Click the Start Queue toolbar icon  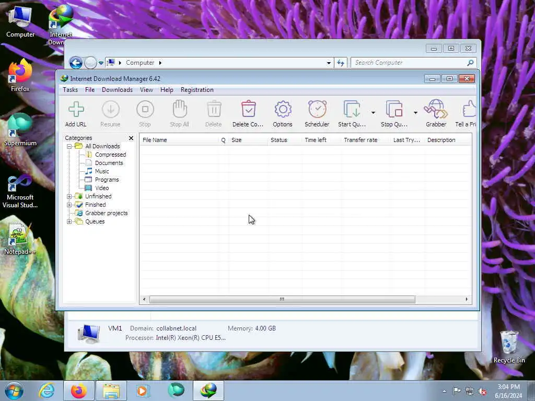[x=352, y=114]
